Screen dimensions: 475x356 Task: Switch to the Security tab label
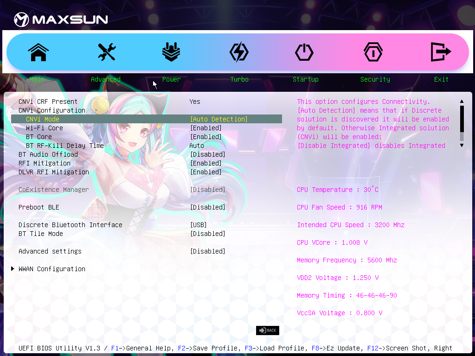pos(375,79)
